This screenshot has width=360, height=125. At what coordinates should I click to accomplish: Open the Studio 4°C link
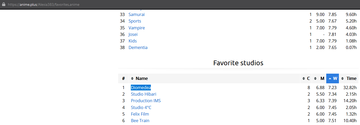pos(141,107)
